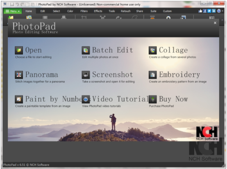Click the Paste clipboard icon in title bar

(x=33, y=5)
